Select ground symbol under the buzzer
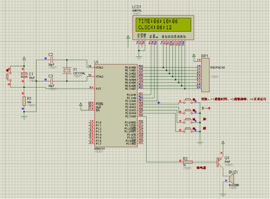270x199 pixels. [223, 195]
